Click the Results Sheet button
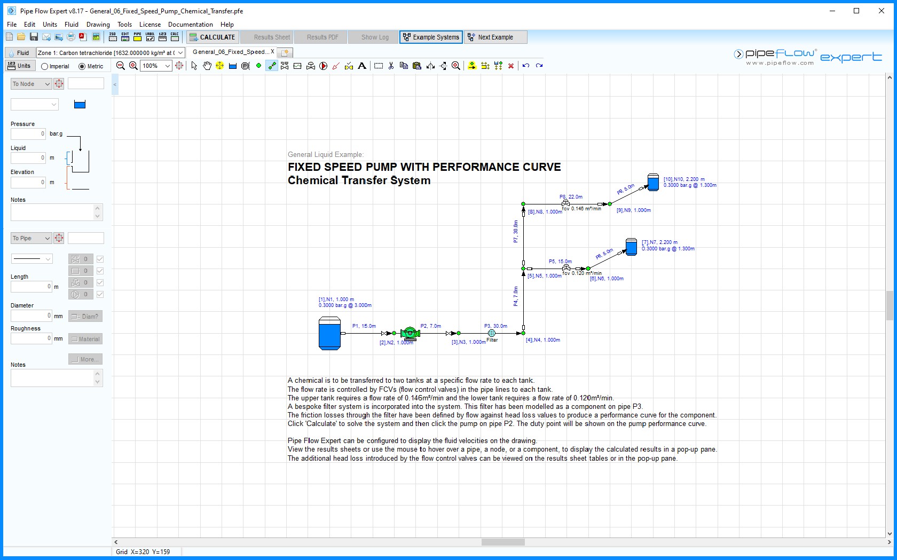The height and width of the screenshot is (560, 897). click(266, 37)
